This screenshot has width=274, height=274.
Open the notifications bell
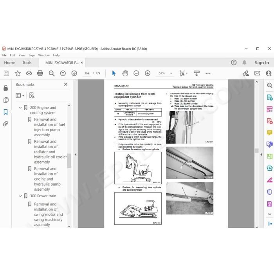(244, 63)
